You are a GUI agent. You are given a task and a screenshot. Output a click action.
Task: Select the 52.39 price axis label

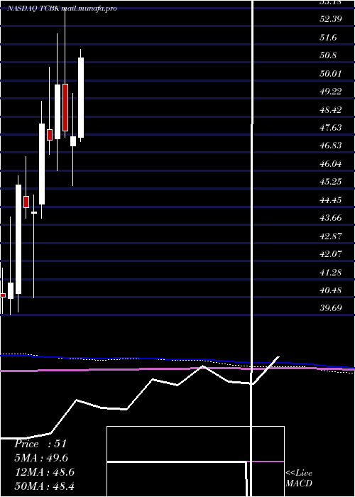tap(331, 19)
